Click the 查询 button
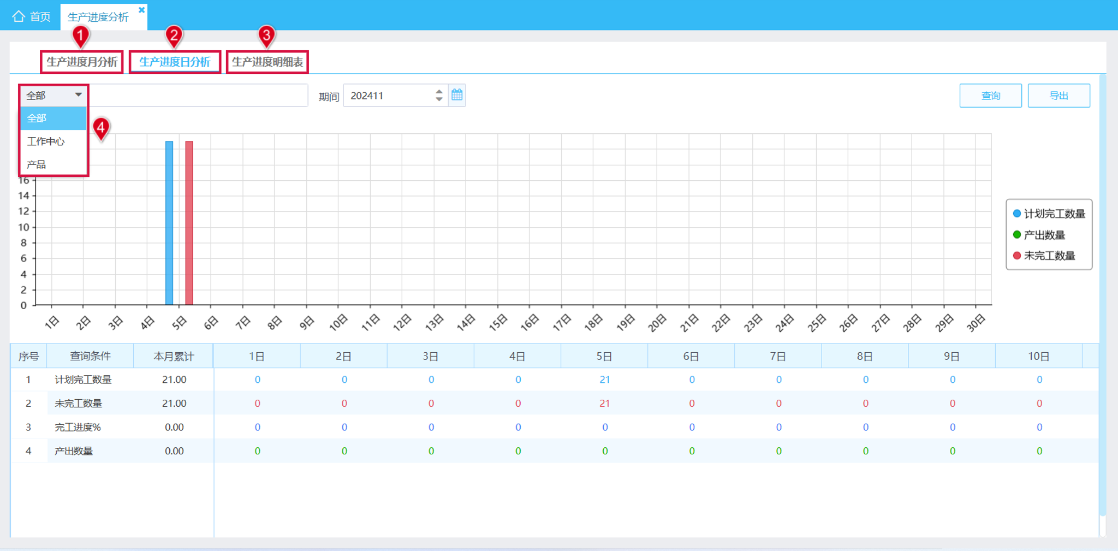Viewport: 1118px width, 551px height. [x=990, y=96]
